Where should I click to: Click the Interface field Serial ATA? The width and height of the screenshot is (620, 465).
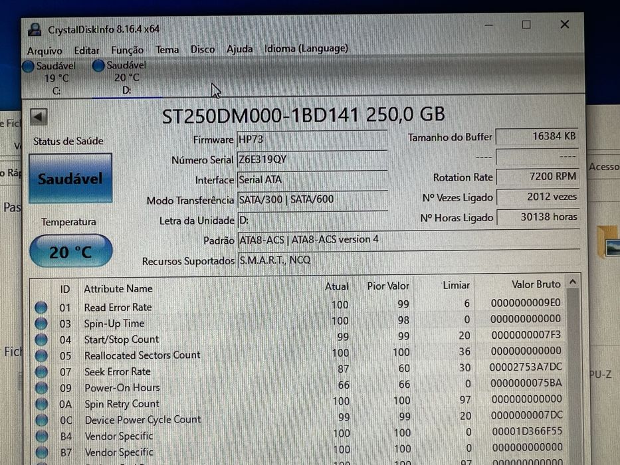tap(312, 180)
